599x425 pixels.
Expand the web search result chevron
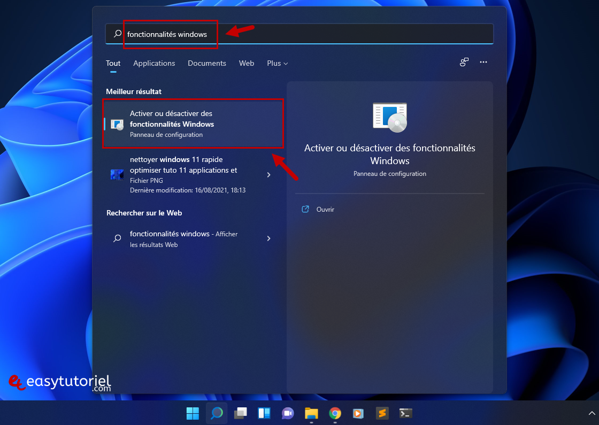[x=268, y=238]
